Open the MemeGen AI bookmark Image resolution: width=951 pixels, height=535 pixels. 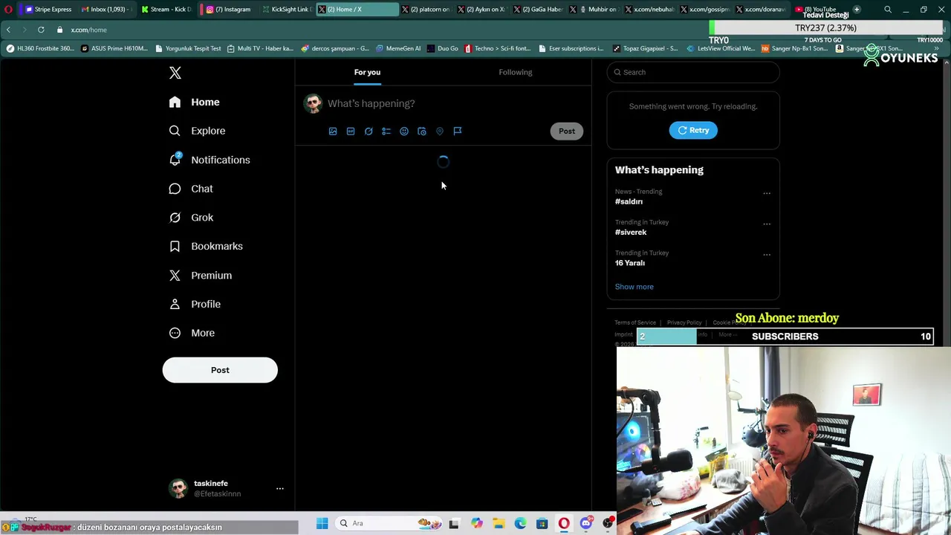point(398,48)
